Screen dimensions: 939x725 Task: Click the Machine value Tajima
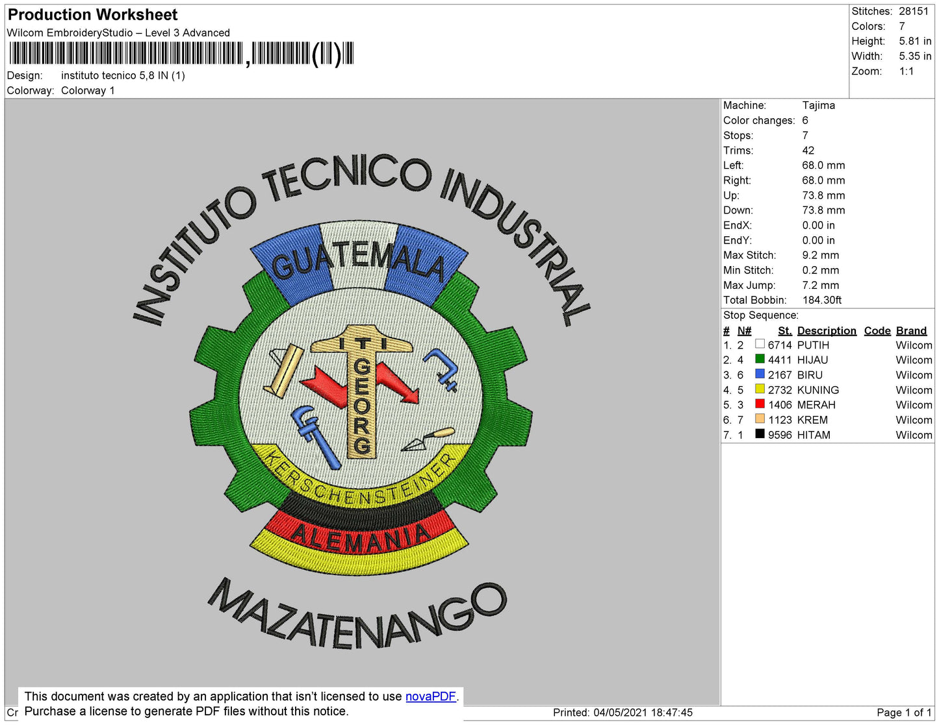(818, 105)
